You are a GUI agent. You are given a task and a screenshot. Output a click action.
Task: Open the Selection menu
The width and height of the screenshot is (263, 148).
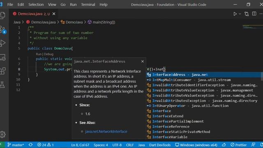(36, 5)
